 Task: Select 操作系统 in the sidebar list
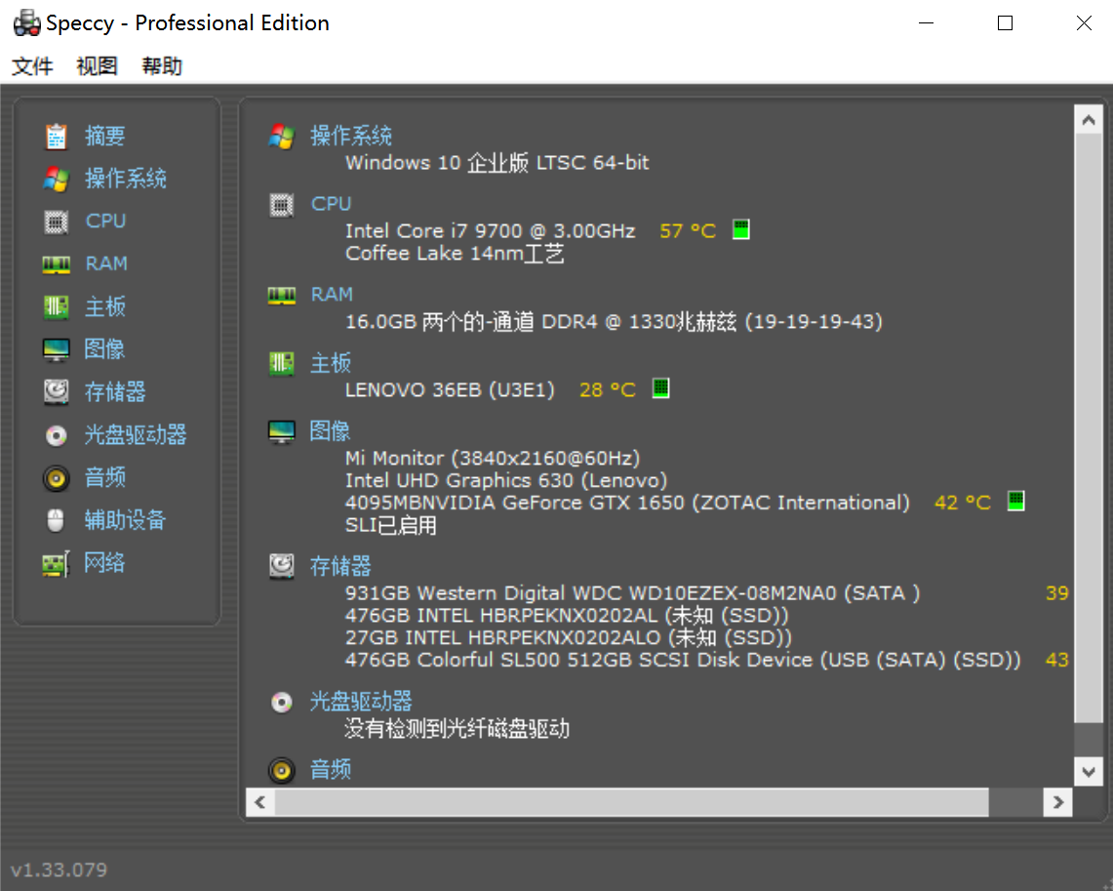[126, 179]
